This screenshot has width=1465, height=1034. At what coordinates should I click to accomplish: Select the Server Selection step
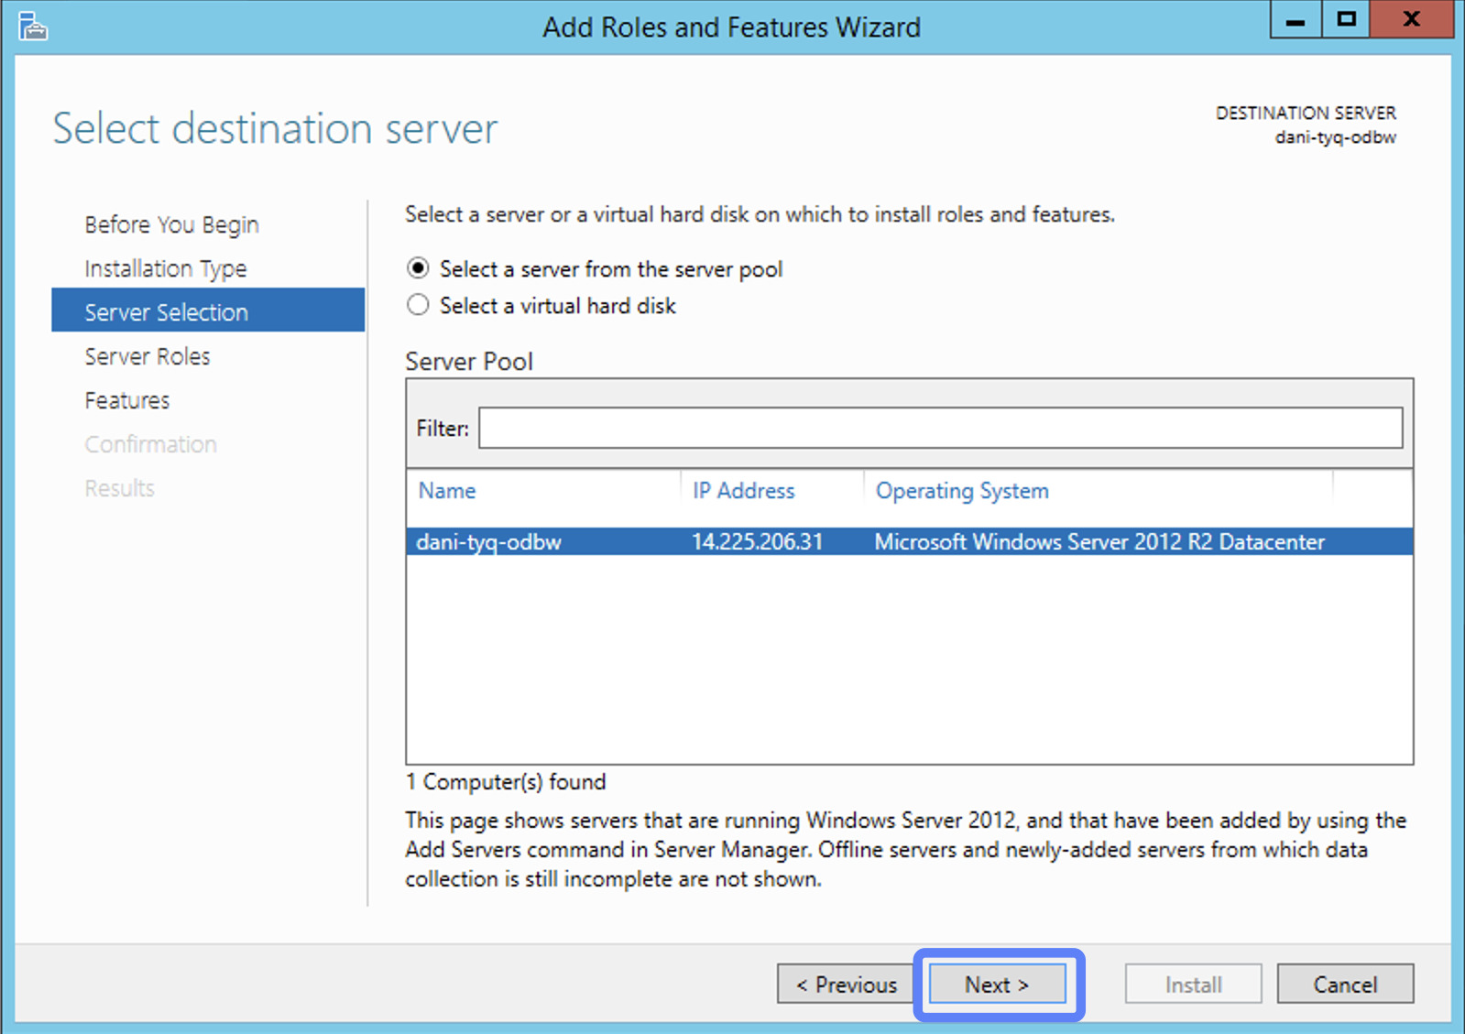[166, 312]
